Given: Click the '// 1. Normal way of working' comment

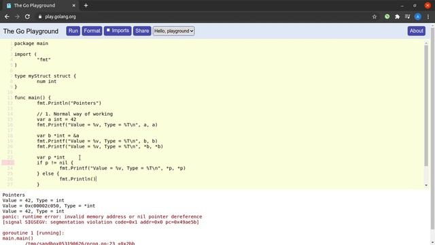Looking at the screenshot, I should click(x=75, y=114).
